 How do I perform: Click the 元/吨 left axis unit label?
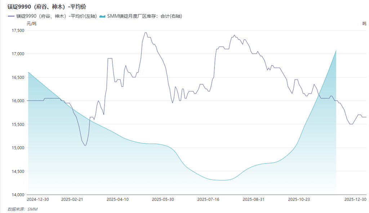point(32,24)
